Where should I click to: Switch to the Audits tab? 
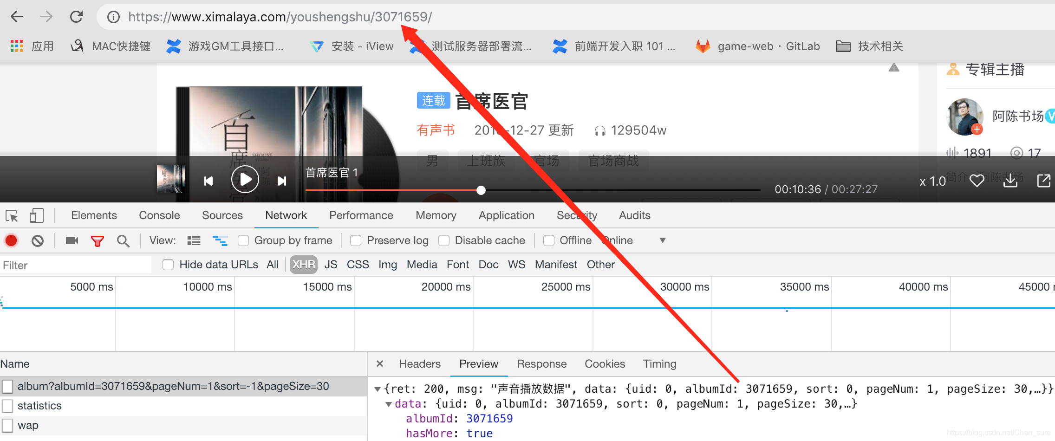[x=635, y=215]
